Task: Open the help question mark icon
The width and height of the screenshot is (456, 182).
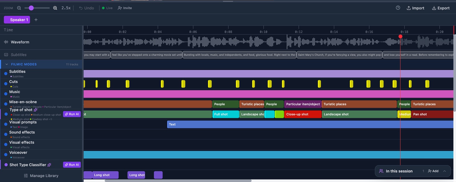Action: pos(398,8)
